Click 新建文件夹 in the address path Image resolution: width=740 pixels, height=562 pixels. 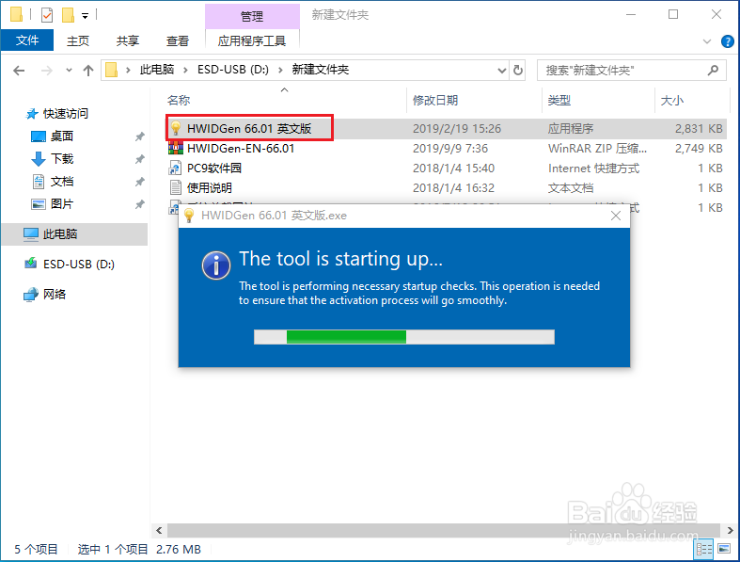coord(321,70)
